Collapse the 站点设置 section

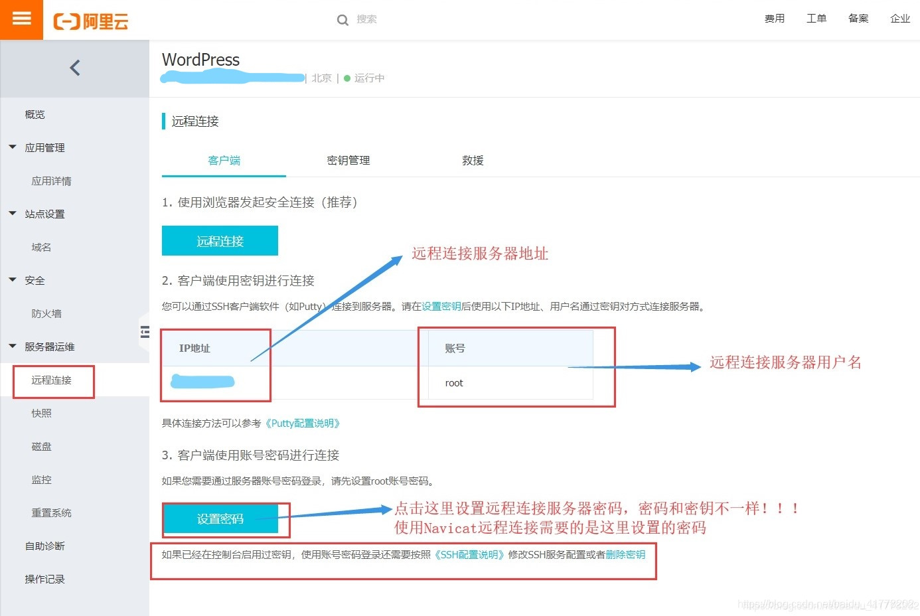pos(13,214)
